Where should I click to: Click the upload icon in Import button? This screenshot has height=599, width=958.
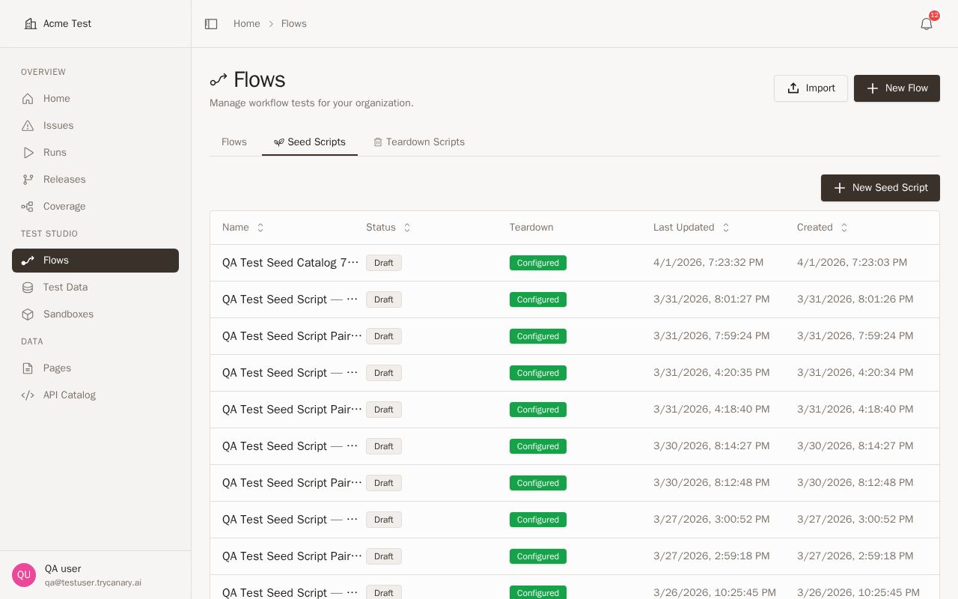(x=793, y=88)
